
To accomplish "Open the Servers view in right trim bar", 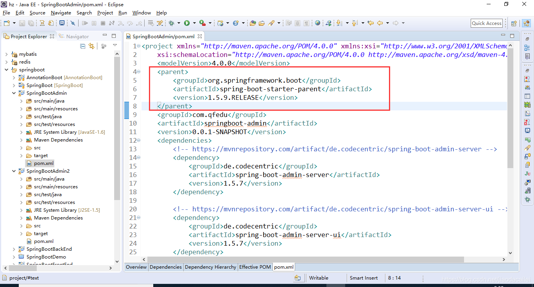I will (528, 191).
